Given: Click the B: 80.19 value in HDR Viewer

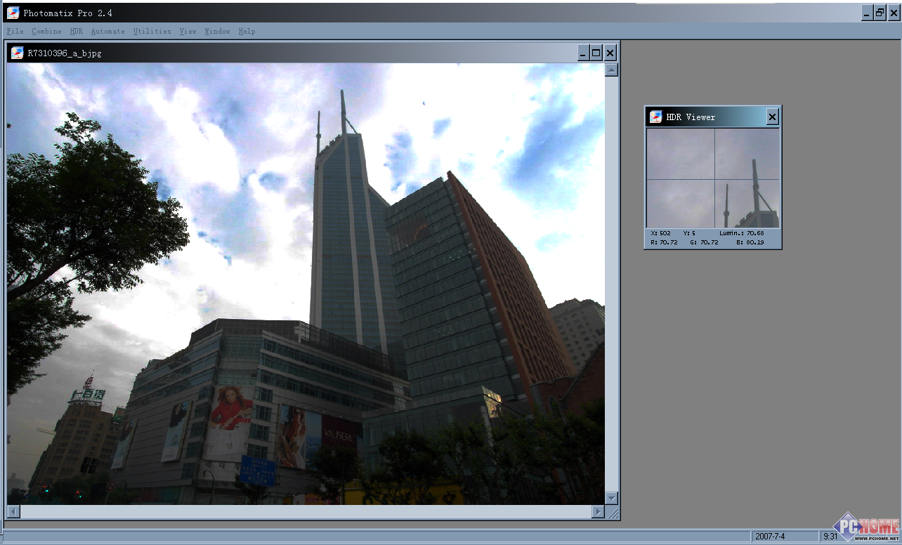Looking at the screenshot, I should click(750, 242).
